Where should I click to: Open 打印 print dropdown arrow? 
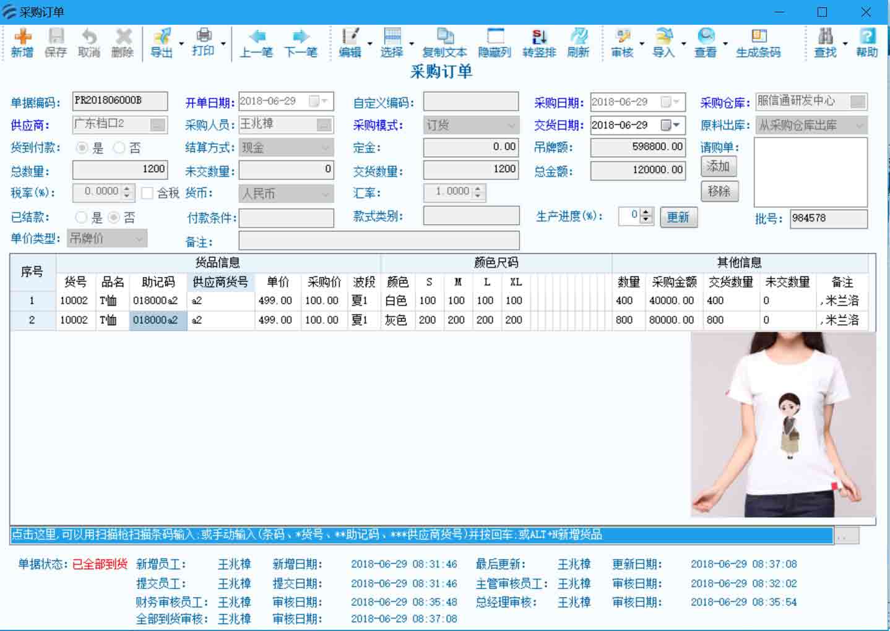(x=223, y=44)
